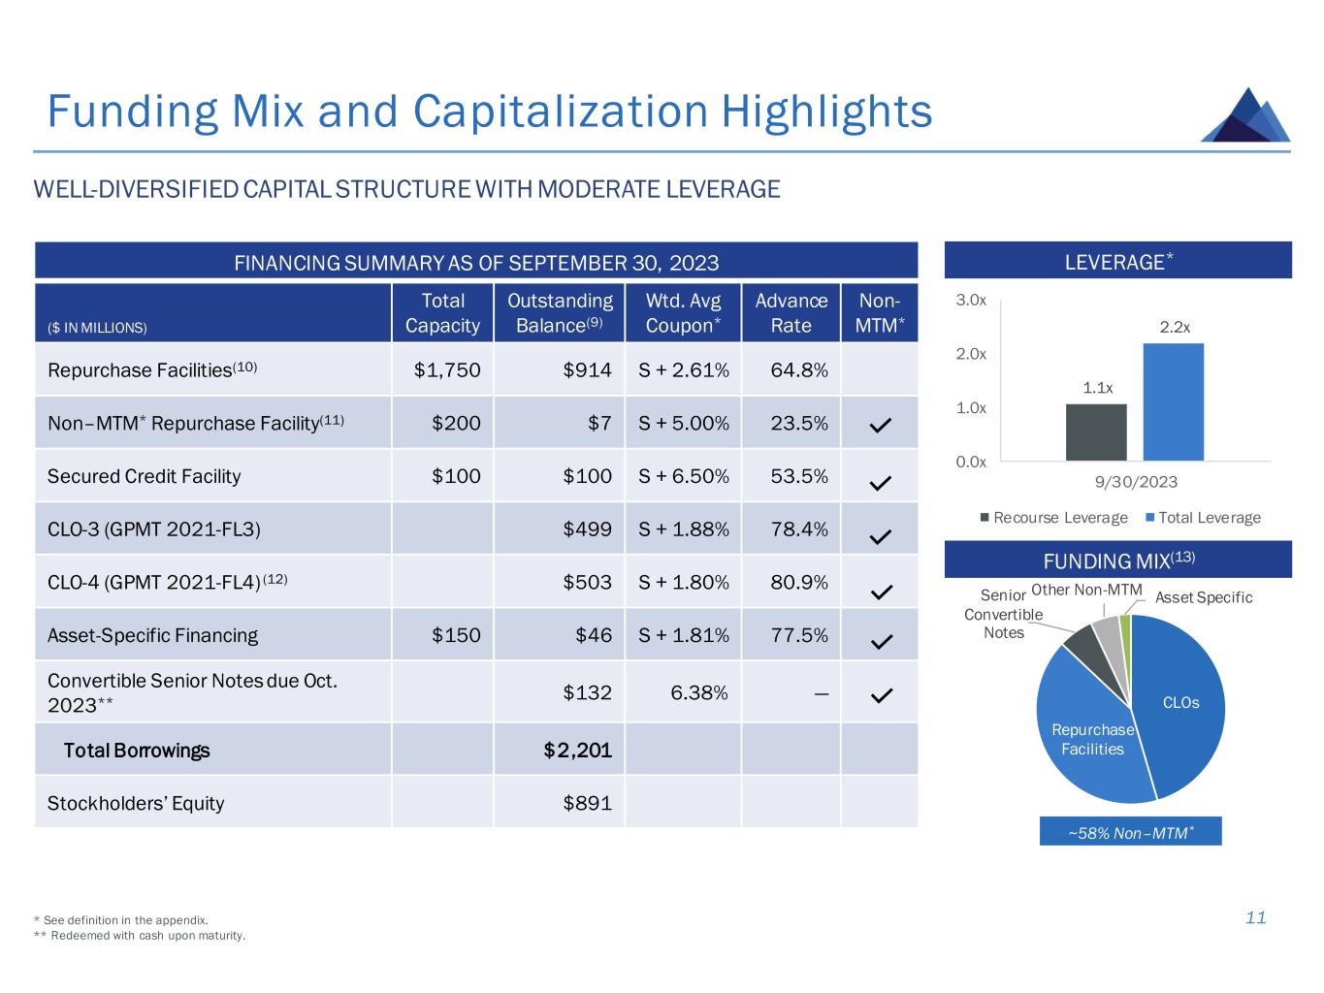Click the LEVERAGE section header
The width and height of the screenshot is (1324, 993).
1117,261
